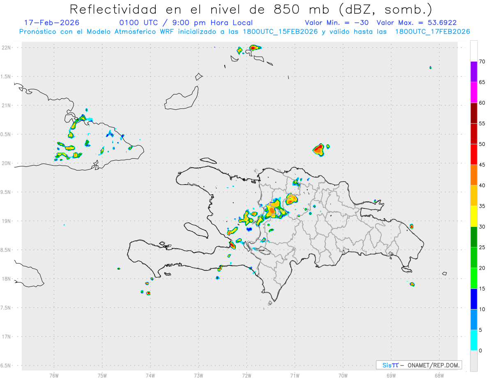This screenshot has height=381, width=493.
Task: Click the '21N' latitude label
Action: (6, 105)
